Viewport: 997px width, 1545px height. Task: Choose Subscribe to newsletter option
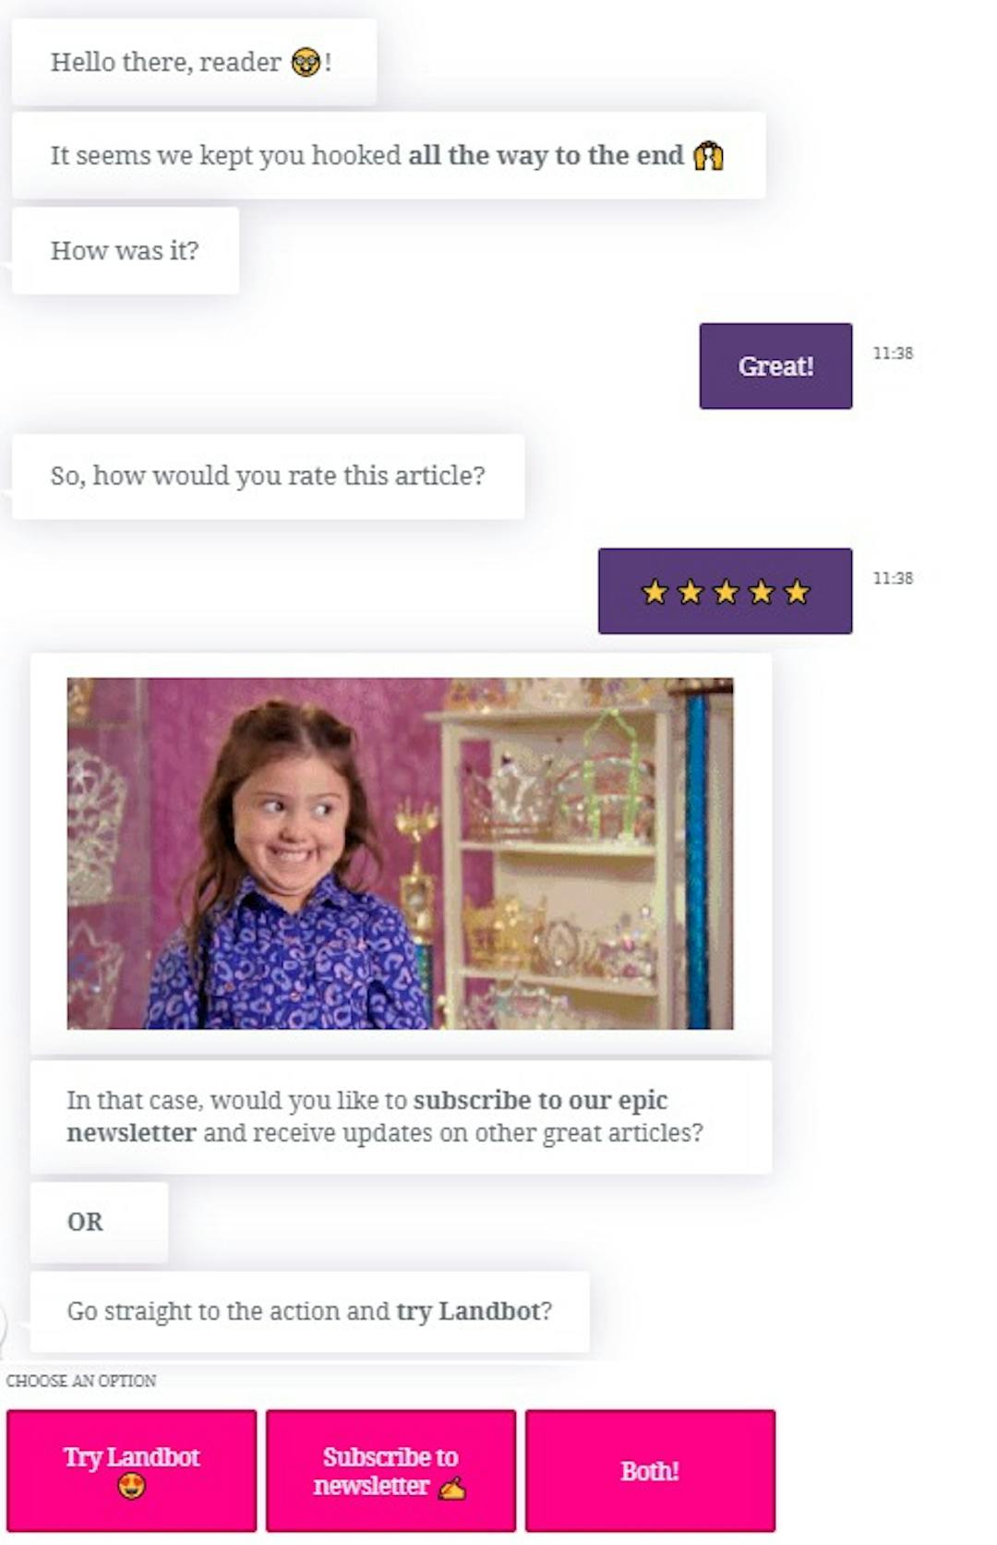coord(390,1470)
